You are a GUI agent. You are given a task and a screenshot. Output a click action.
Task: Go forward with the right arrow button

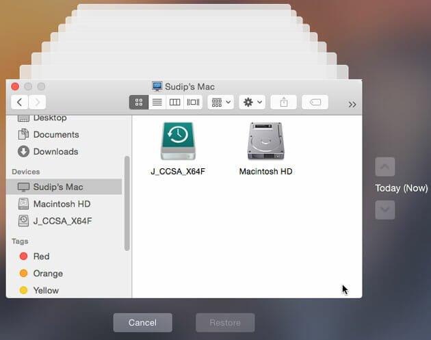point(37,102)
